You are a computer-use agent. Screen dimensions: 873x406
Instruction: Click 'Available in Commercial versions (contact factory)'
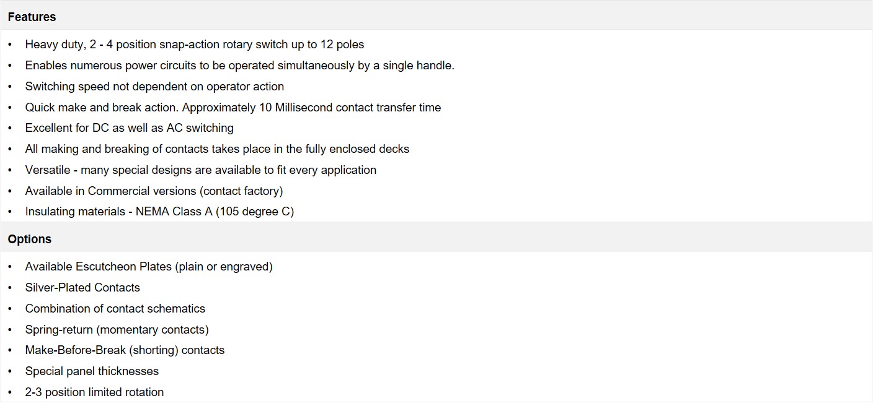click(154, 191)
